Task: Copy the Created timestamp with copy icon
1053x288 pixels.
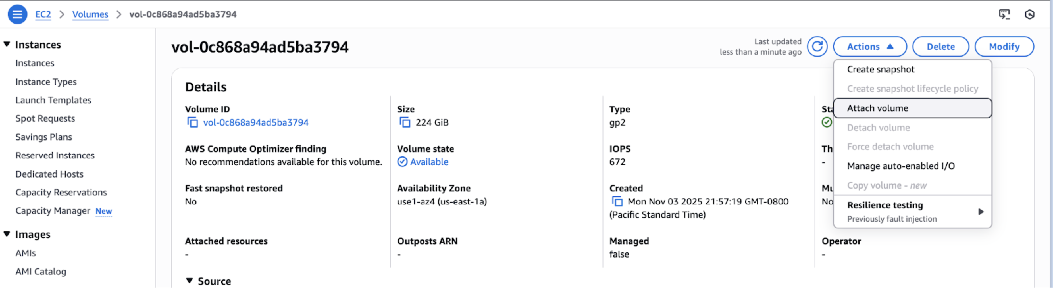Action: [616, 202]
